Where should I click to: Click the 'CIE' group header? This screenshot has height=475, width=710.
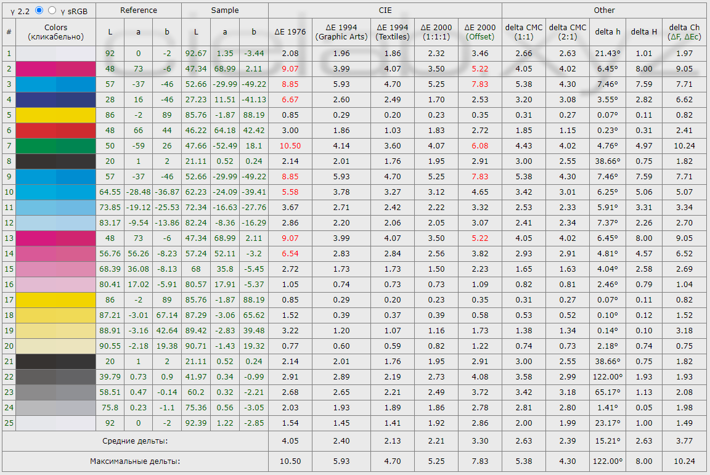(x=385, y=10)
